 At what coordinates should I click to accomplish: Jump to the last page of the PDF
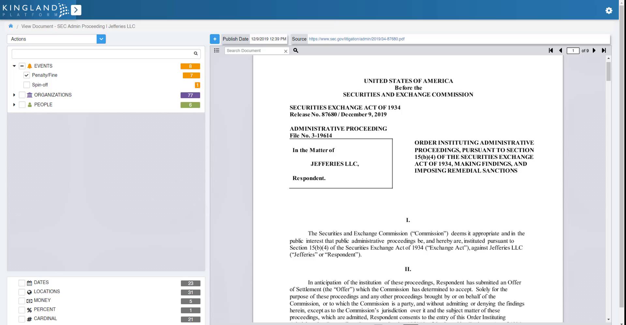[x=604, y=50]
